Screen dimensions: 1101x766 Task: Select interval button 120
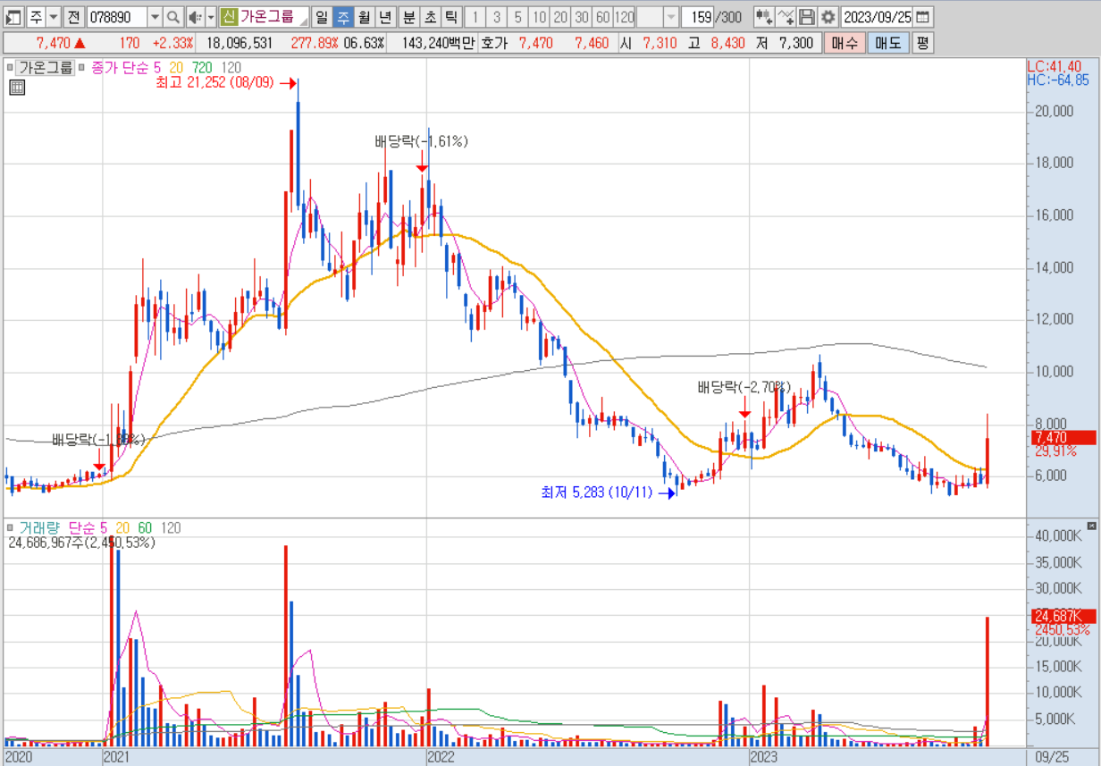pos(625,17)
